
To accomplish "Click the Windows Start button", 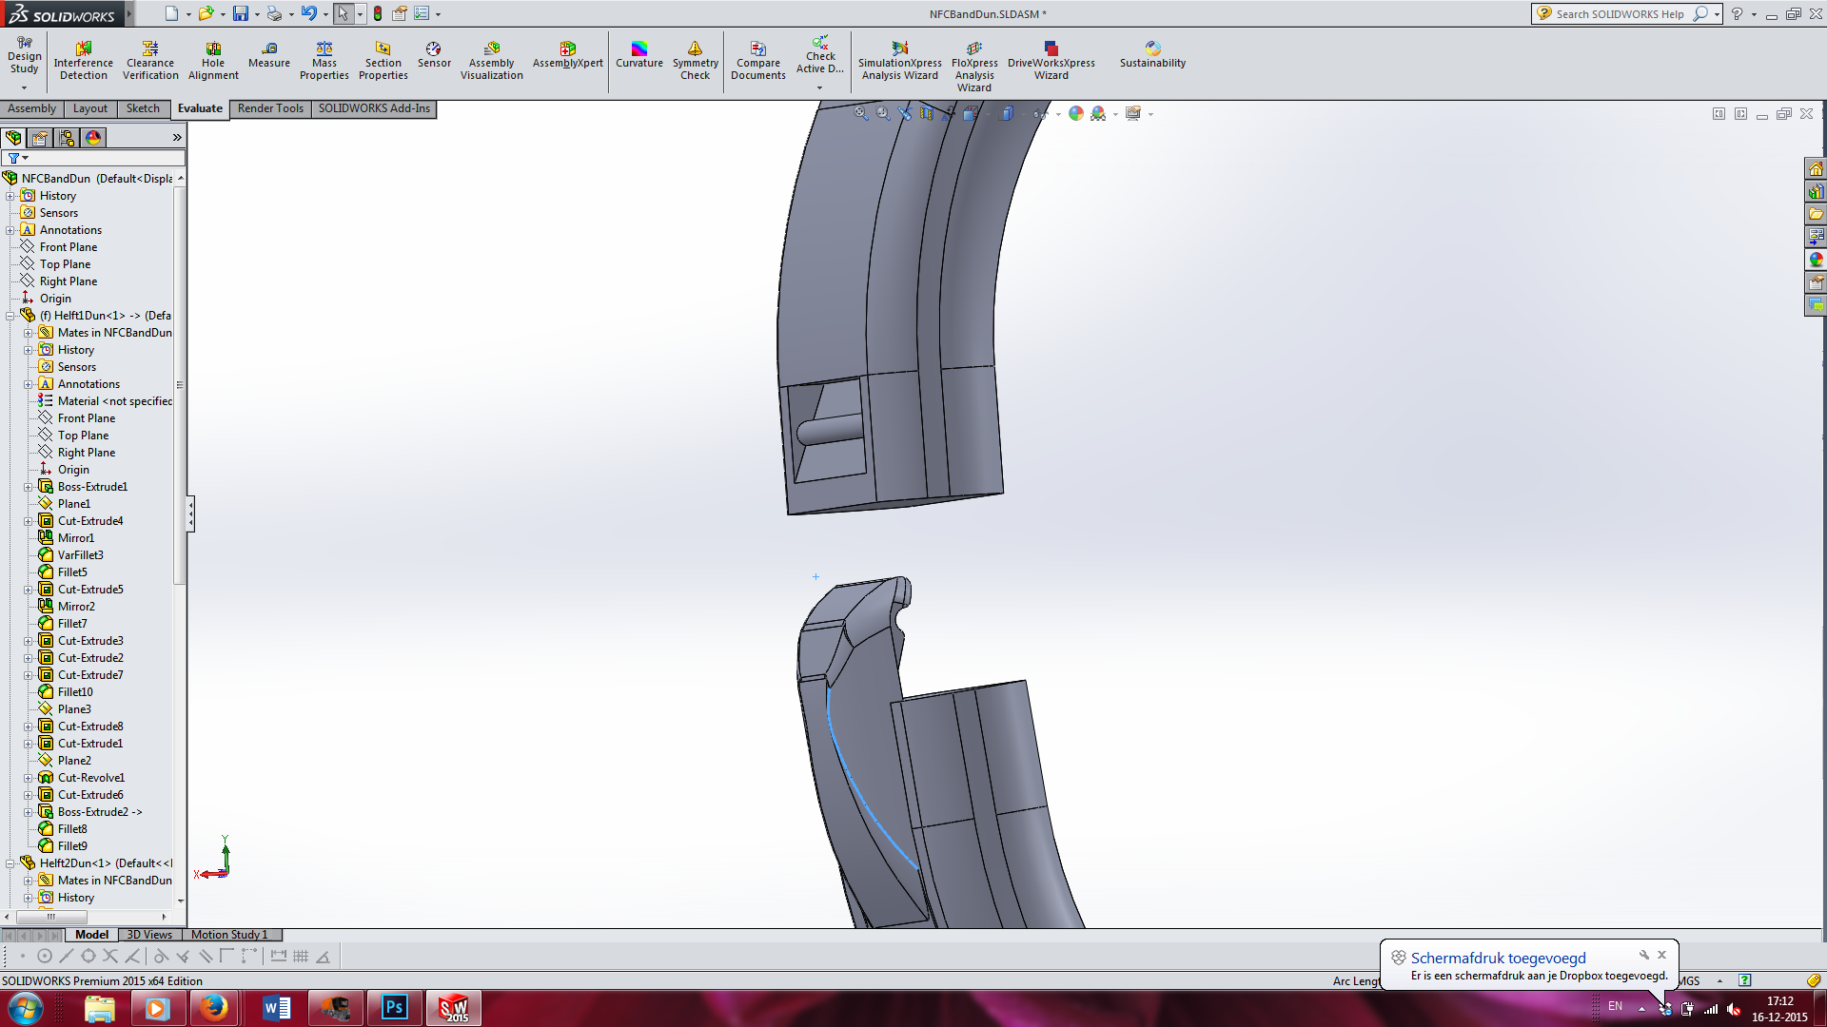I will [26, 1008].
